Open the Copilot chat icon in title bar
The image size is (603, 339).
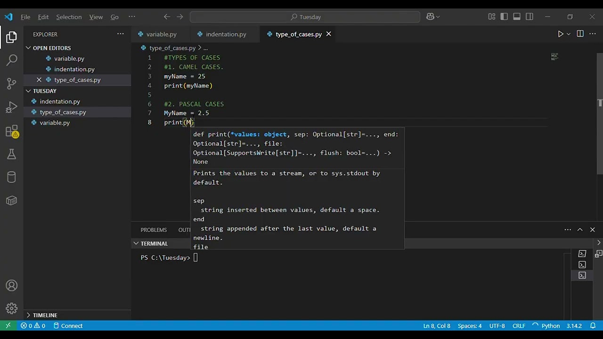click(x=430, y=16)
